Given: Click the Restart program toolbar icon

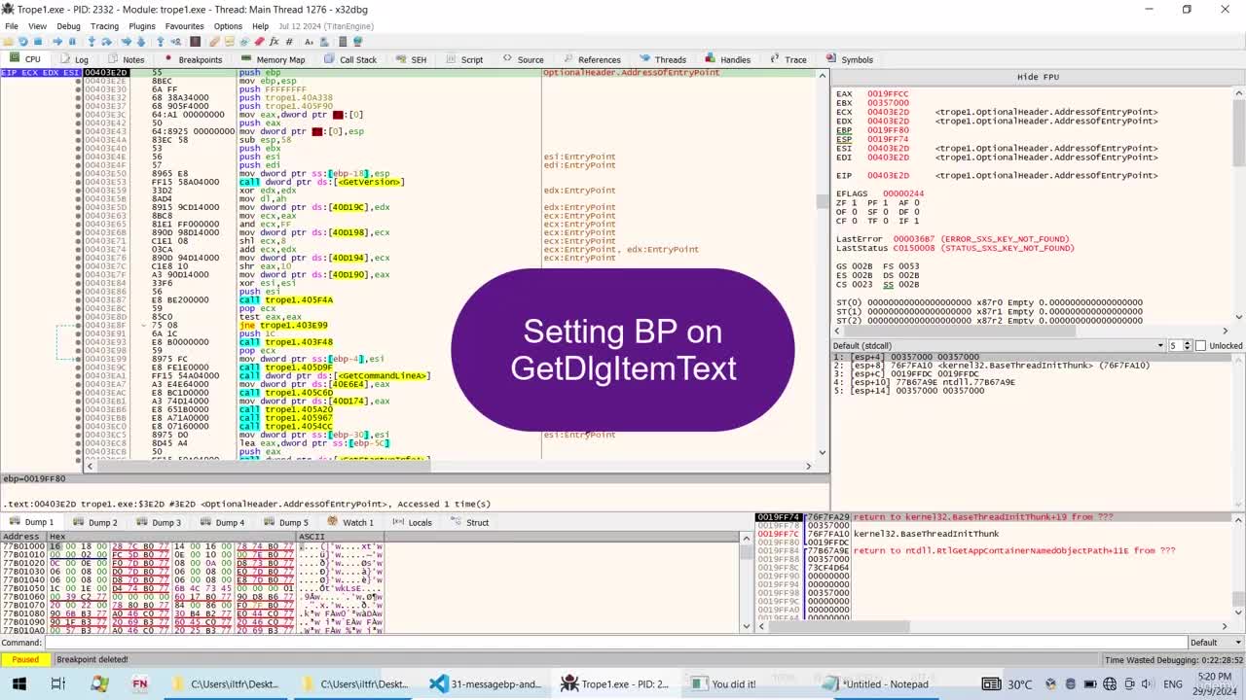Looking at the screenshot, I should [x=22, y=42].
